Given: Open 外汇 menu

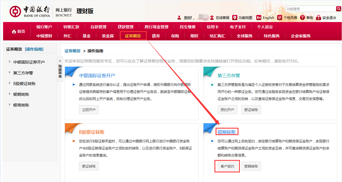Looking at the screenshot, I should pyautogui.click(x=67, y=36).
